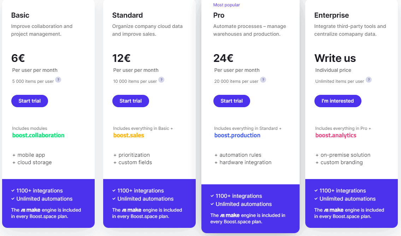Start trial for the Basic plan
This screenshot has height=236, width=401.
(30, 101)
